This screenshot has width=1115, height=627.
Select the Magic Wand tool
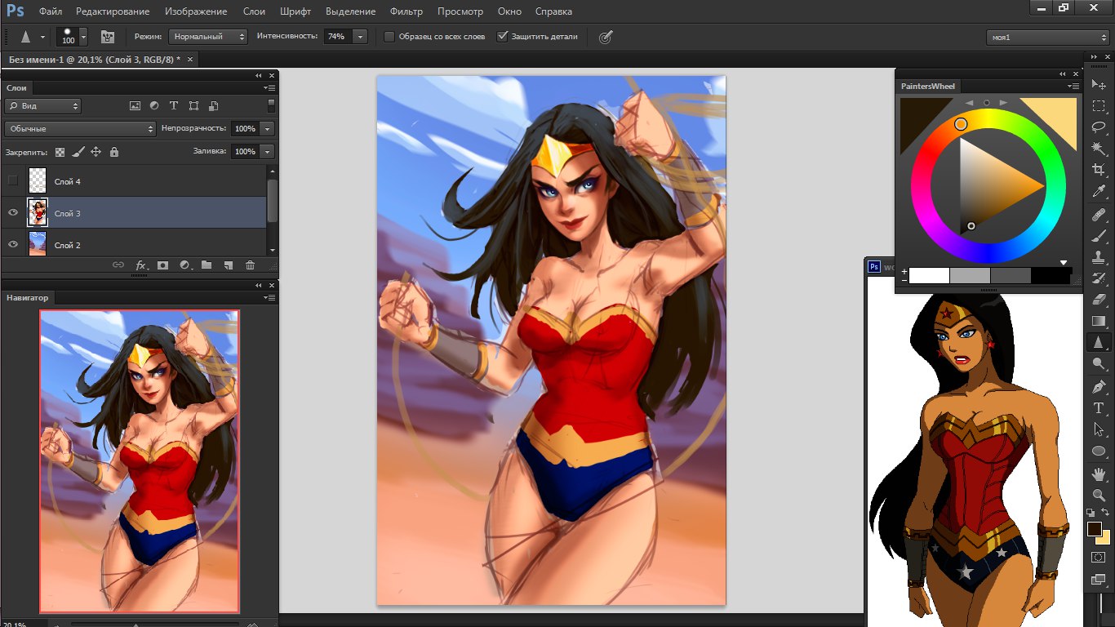(x=1099, y=149)
